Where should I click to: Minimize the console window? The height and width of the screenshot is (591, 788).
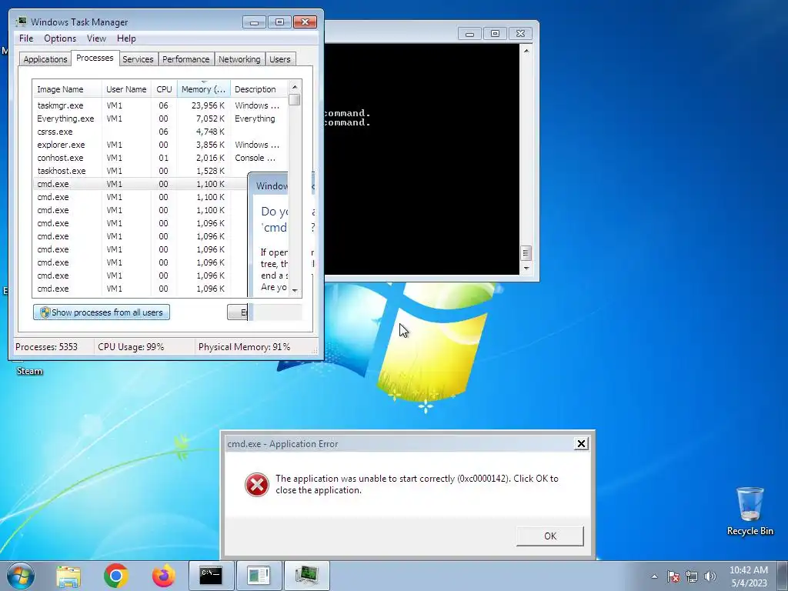coord(469,34)
